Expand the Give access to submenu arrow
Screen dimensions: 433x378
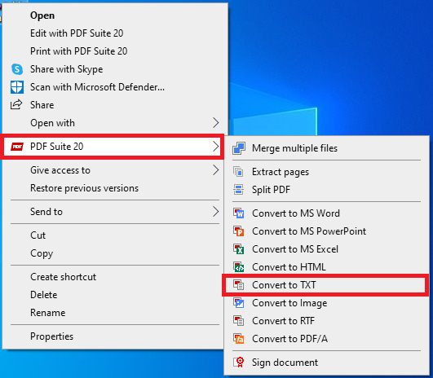click(215, 170)
